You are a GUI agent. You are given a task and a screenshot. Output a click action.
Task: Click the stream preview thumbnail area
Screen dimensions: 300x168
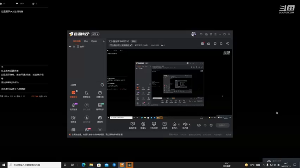point(169,84)
